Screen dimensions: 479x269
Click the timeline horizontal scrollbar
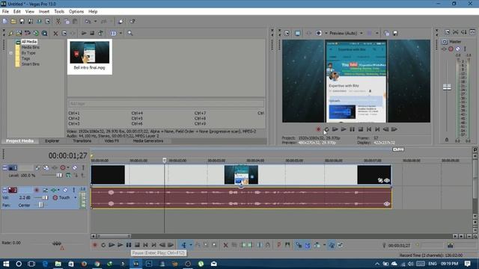pyautogui.click(x=114, y=236)
